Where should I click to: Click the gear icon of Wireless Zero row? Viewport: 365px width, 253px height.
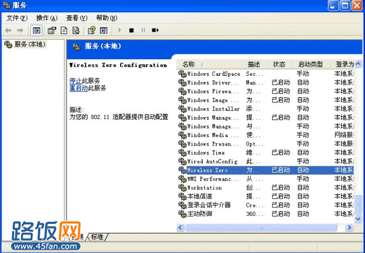(182, 170)
